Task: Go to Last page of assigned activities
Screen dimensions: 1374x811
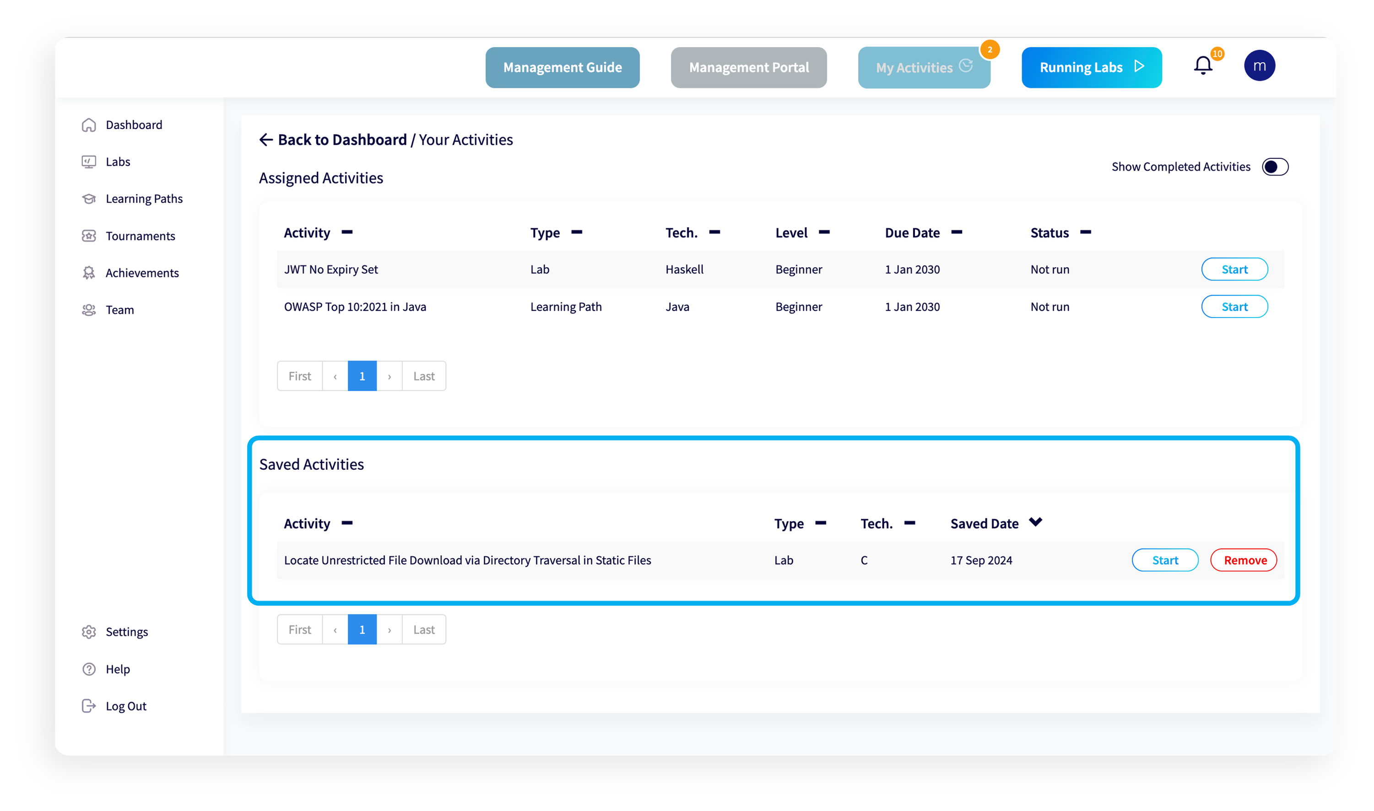Action: (x=424, y=376)
